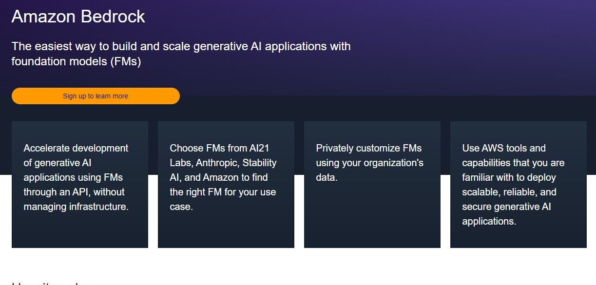
Task: Click 'managing infrastructure.' in the first card
Action: pos(76,207)
